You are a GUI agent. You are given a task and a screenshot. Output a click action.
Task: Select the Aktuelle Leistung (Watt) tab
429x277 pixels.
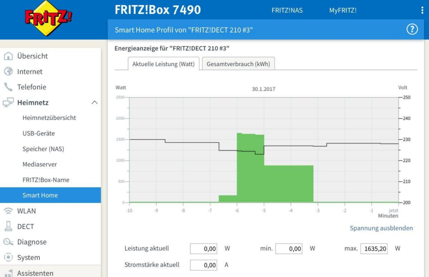[163, 64]
